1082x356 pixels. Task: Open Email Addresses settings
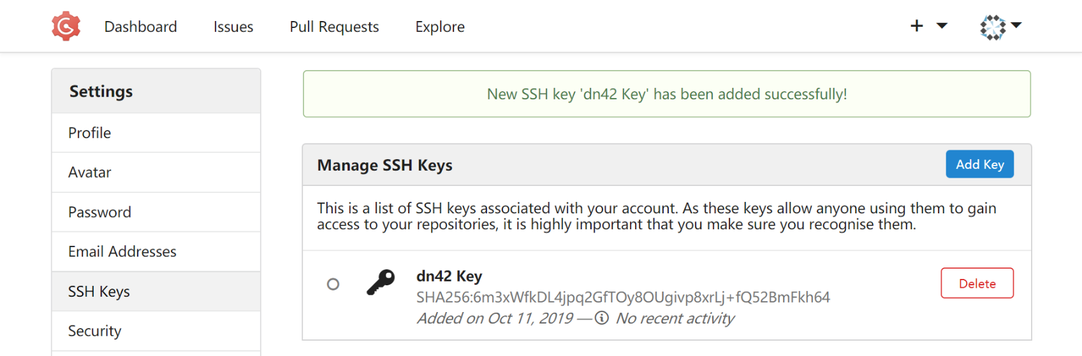(x=156, y=252)
